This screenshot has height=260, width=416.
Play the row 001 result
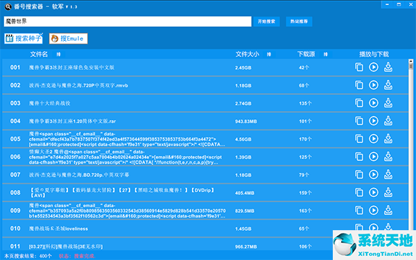374,67
